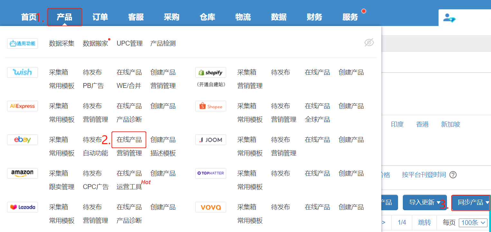Expand the 导入更新 dropdown button
This screenshot has width=491, height=232.
[x=424, y=202]
